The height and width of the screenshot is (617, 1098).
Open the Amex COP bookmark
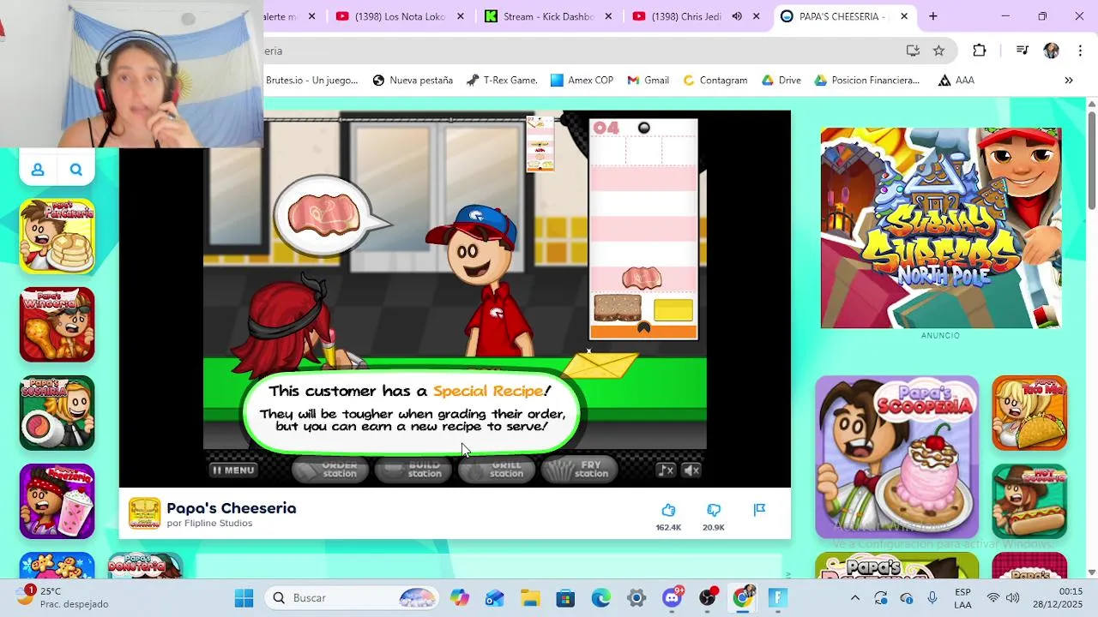tap(582, 81)
